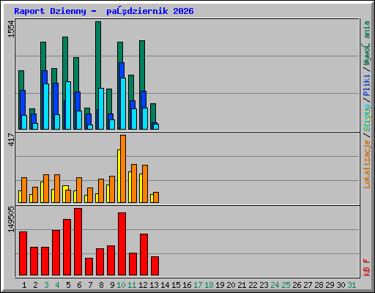The image size is (375, 293).
Task: Click the orange 'Lokalizacje' legend label
Action: click(367, 164)
